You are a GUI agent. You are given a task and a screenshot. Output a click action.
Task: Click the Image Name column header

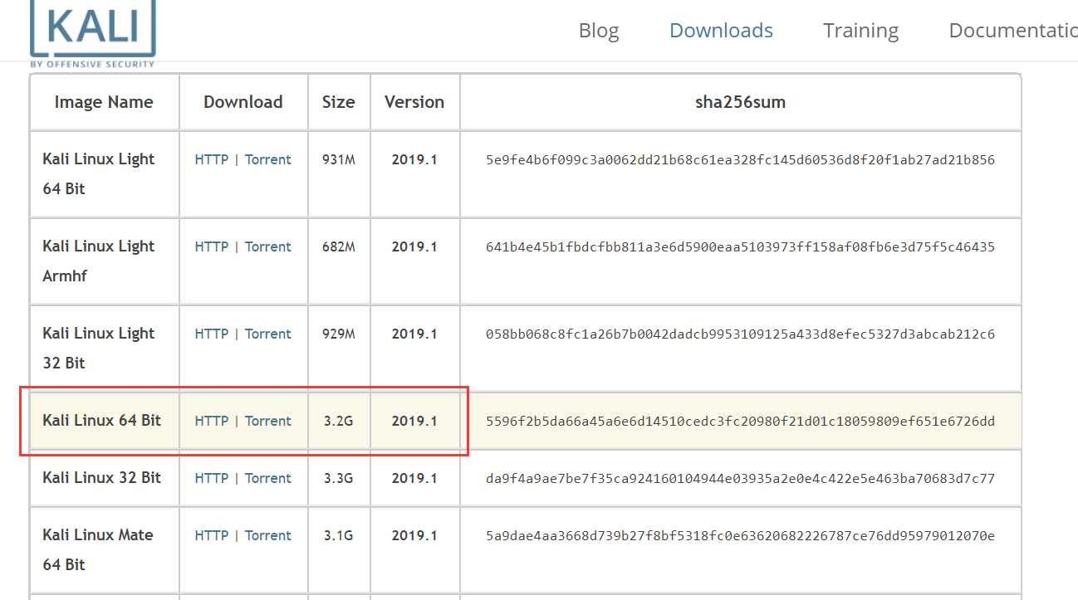click(x=104, y=102)
